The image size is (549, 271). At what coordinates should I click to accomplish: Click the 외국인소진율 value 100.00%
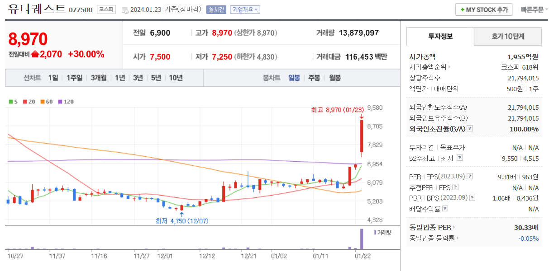pos(524,129)
